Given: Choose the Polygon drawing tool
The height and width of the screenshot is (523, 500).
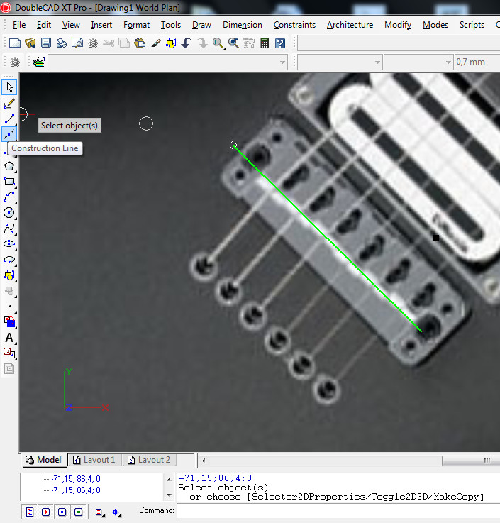Looking at the screenshot, I should (x=9, y=166).
